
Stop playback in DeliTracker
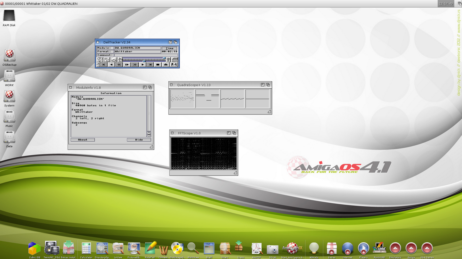pyautogui.click(x=158, y=65)
